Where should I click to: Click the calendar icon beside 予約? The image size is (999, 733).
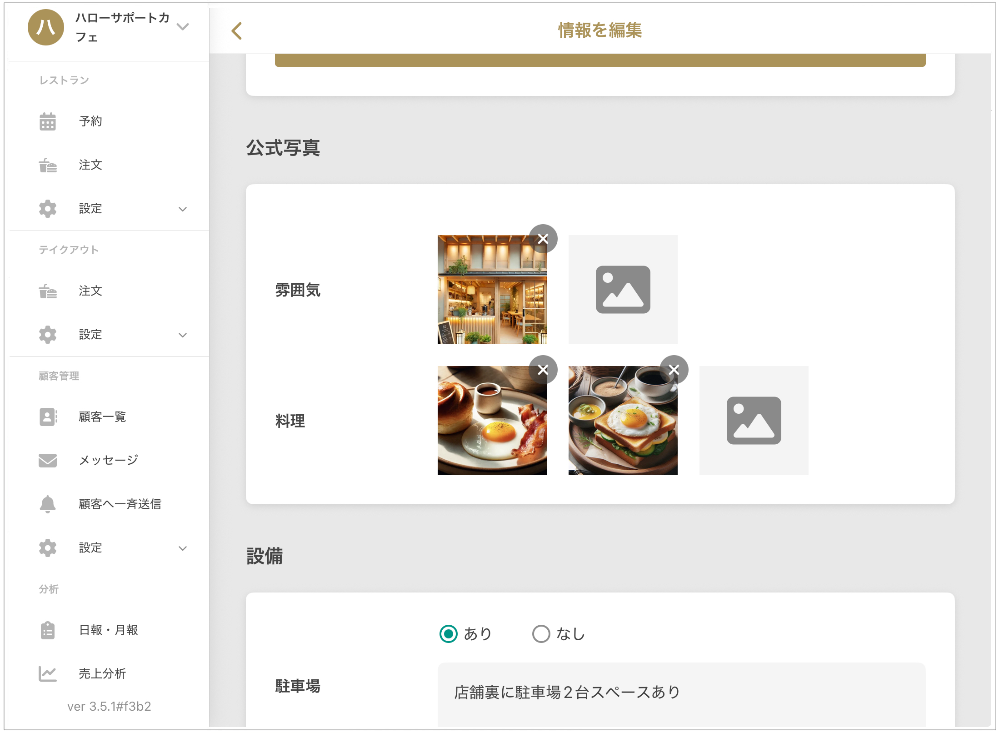48,121
